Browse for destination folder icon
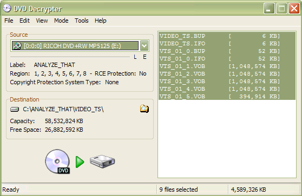 145,109
